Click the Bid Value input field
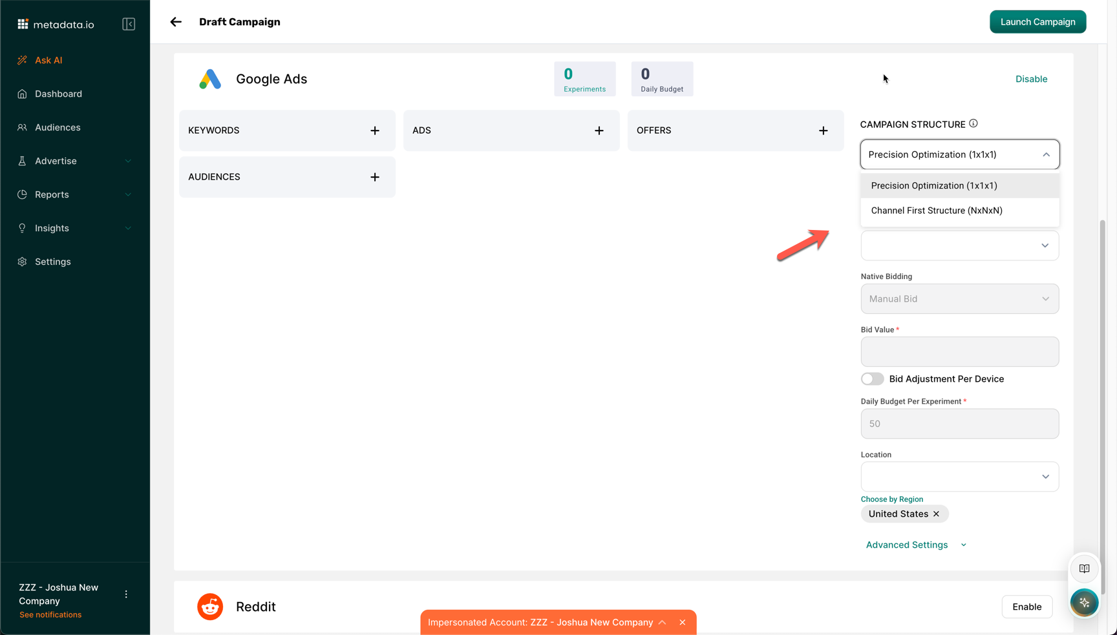1117x635 pixels. 959,352
